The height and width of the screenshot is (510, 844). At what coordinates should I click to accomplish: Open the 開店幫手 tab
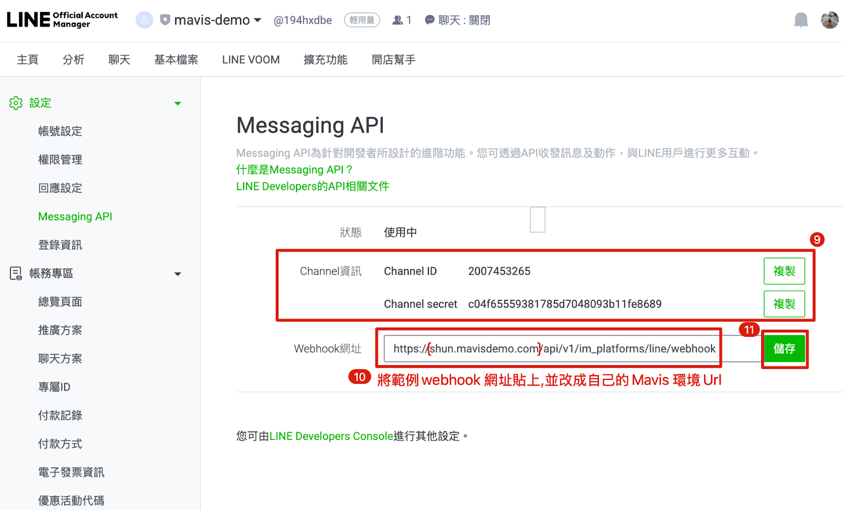pos(394,60)
